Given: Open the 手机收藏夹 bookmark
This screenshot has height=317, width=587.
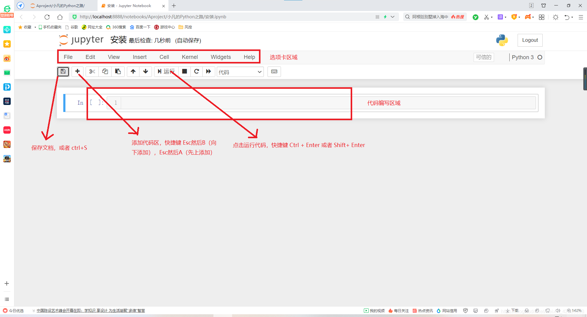Looking at the screenshot, I should (x=50, y=27).
